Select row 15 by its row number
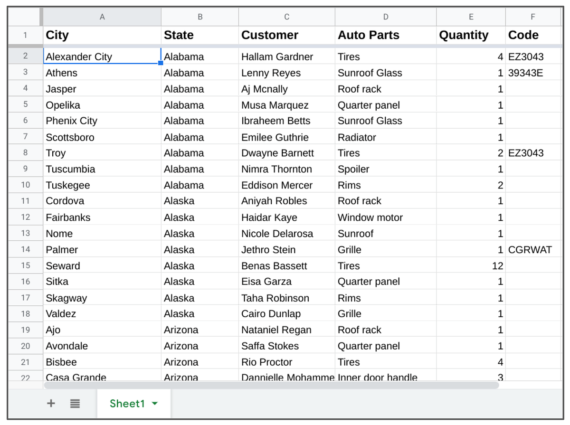Screen dimensions: 570x425 (25, 265)
